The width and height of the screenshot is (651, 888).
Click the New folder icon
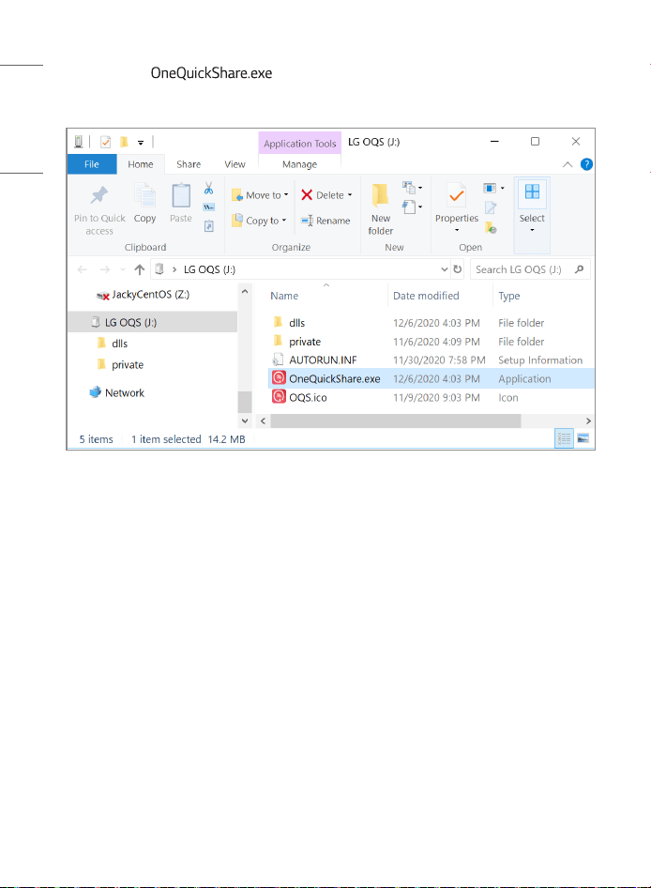pyautogui.click(x=381, y=195)
